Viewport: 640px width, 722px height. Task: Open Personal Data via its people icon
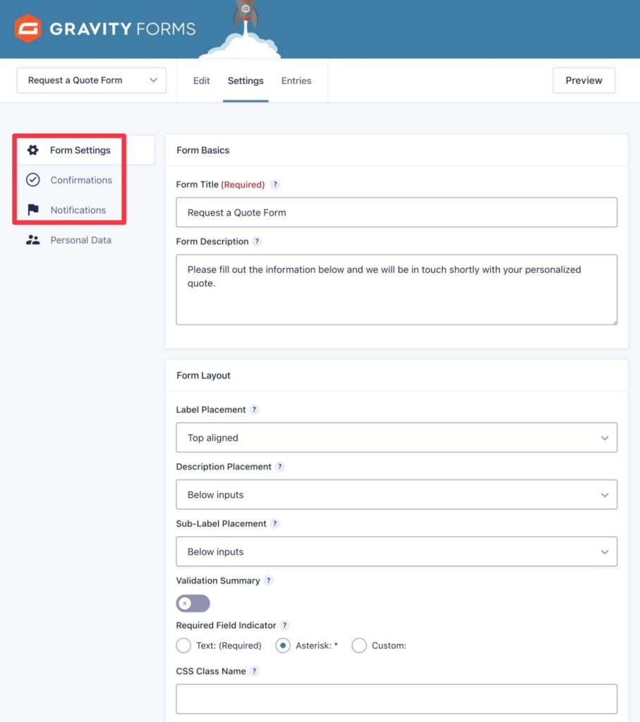pos(32,240)
